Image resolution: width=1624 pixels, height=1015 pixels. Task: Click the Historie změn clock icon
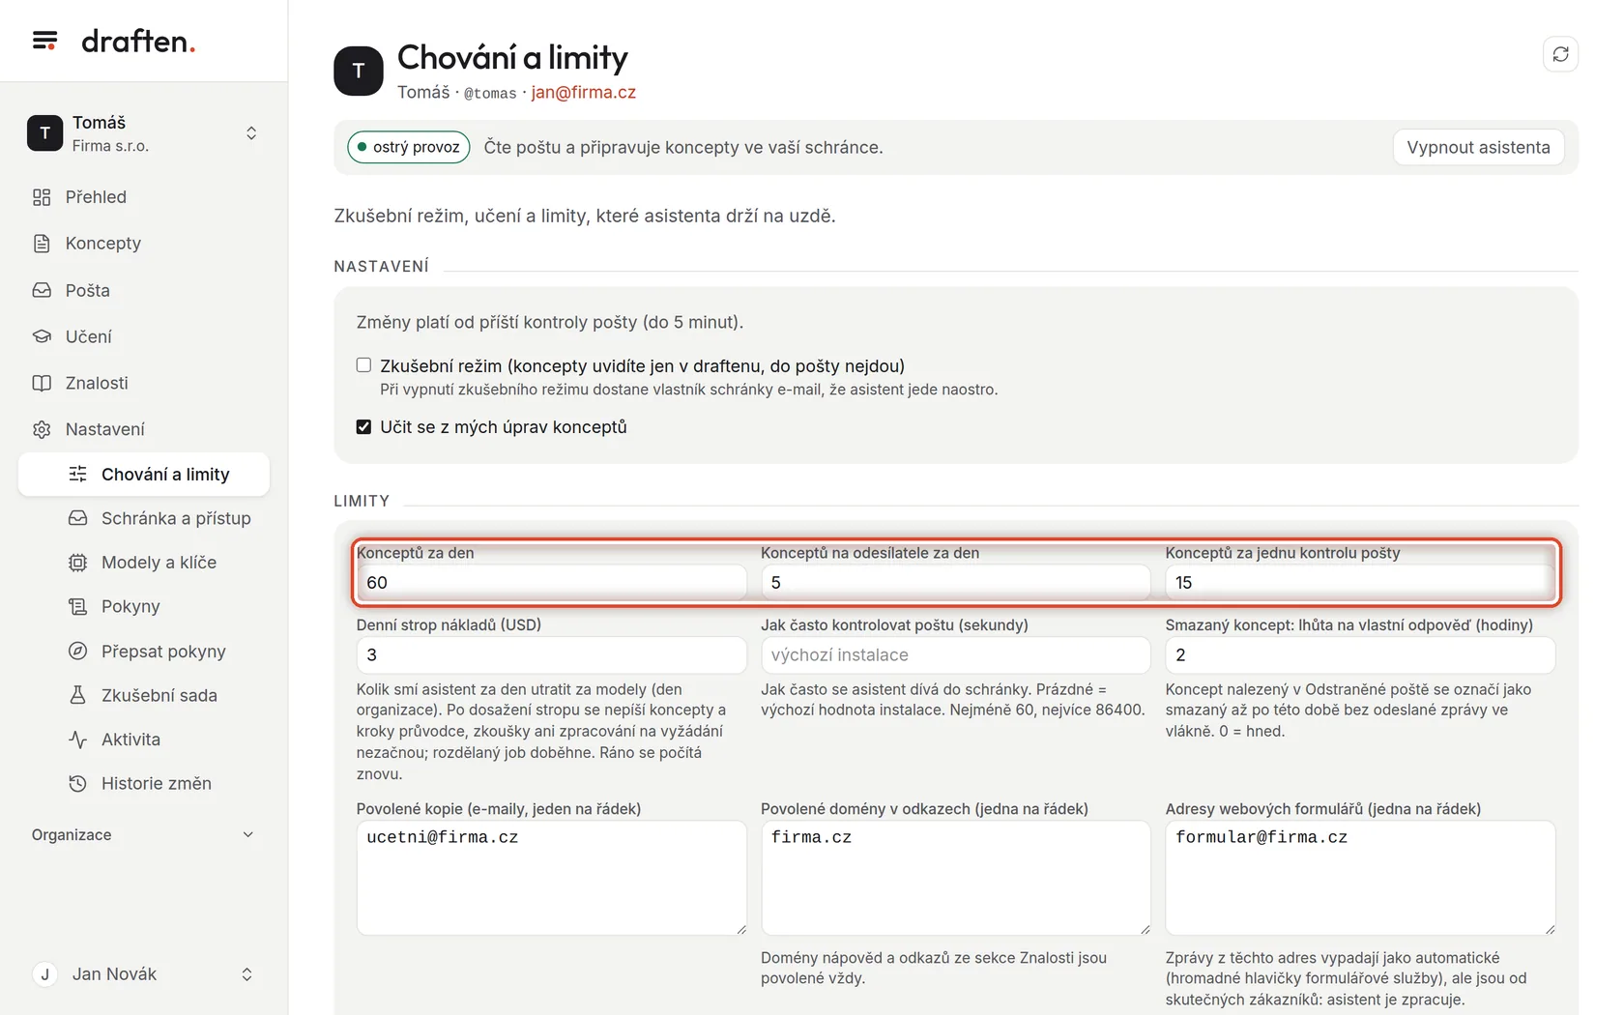[x=77, y=784]
